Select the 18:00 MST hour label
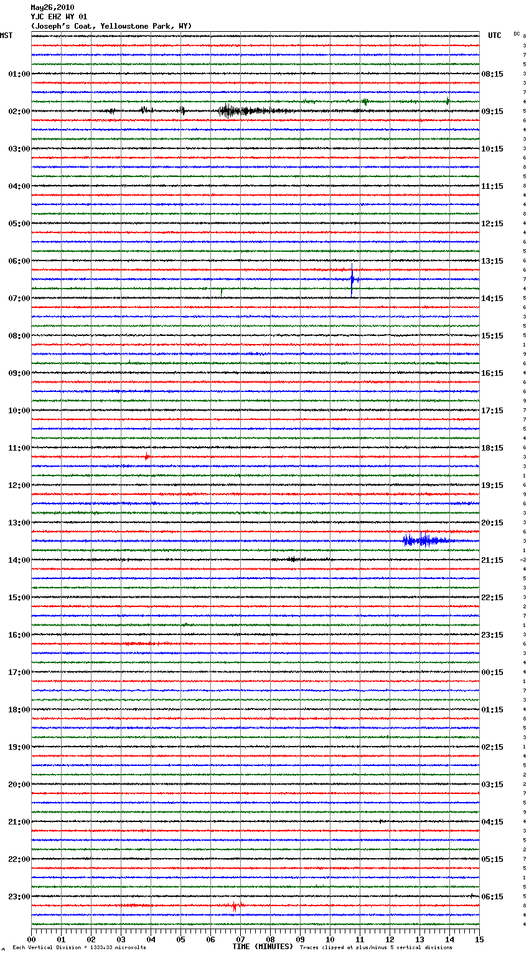529x956 pixels. (19, 710)
